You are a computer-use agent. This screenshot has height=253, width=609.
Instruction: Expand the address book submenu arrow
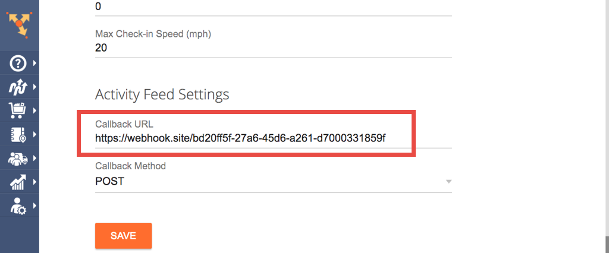[35, 134]
